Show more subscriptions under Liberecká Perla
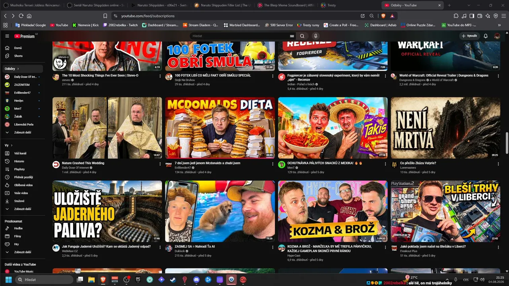The width and height of the screenshot is (509, 286). pyautogui.click(x=23, y=132)
